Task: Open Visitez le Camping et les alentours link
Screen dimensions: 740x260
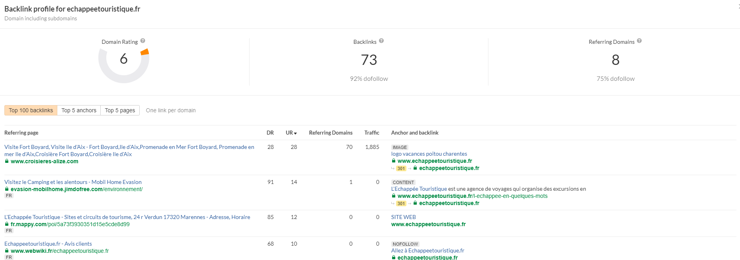Action: (73, 182)
